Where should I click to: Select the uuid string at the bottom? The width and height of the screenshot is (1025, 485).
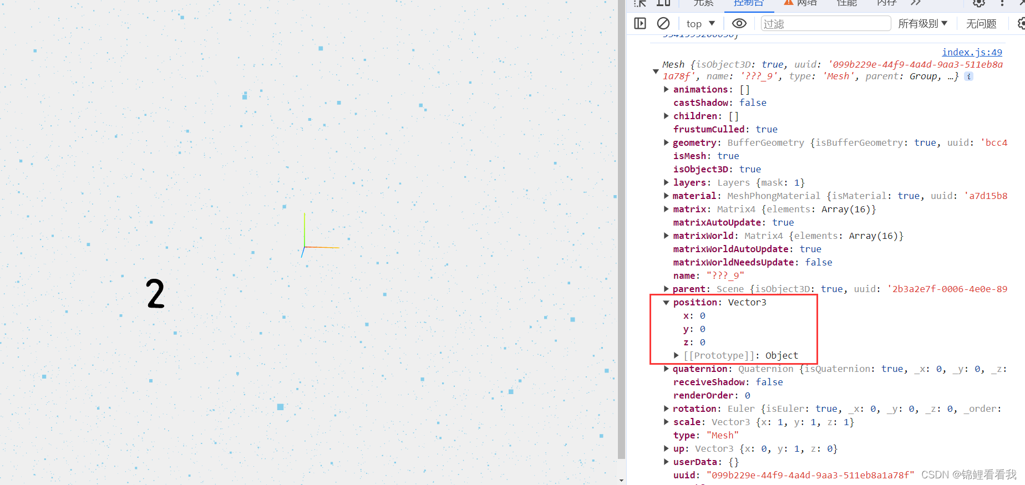pos(810,475)
